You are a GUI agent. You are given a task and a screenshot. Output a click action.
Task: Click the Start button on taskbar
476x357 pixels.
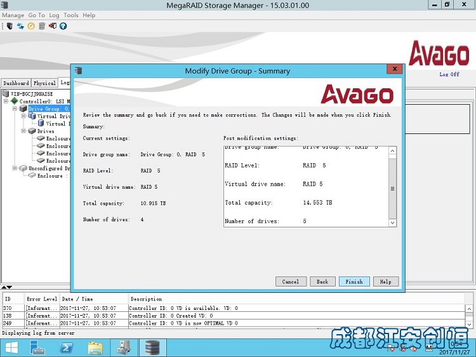point(11,347)
